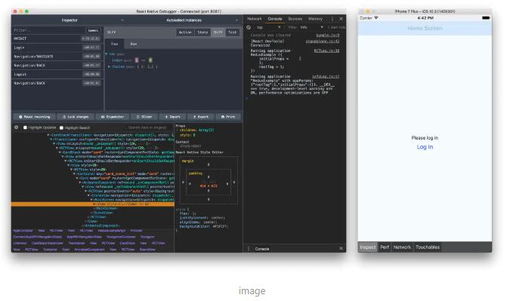Select the State tab in the Redux inspector
507x301 pixels.
(x=202, y=32)
